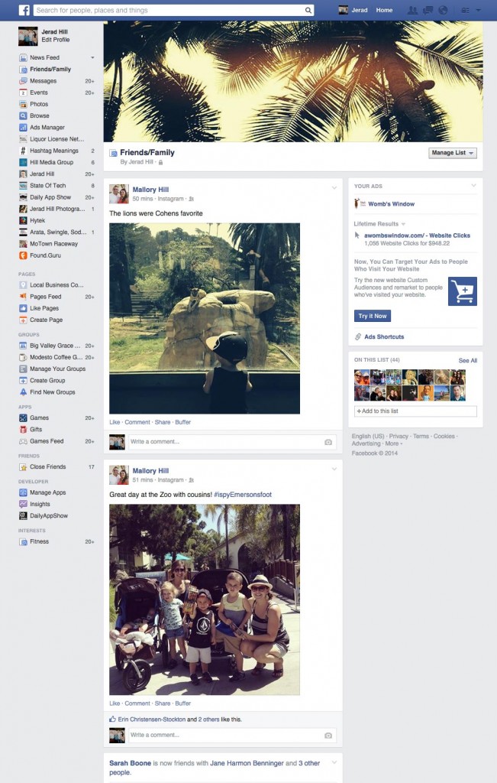Click the Photos sidebar icon
This screenshot has width=497, height=783.
tap(23, 104)
